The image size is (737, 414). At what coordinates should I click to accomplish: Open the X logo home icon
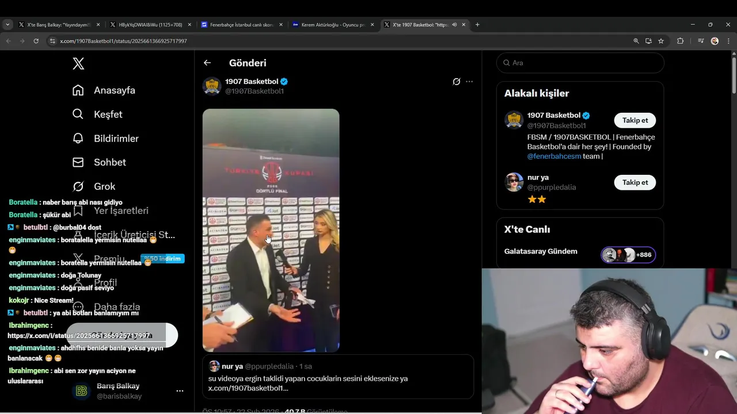click(x=78, y=64)
